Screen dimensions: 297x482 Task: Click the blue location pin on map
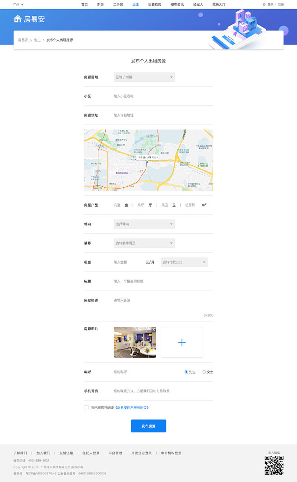click(x=147, y=162)
